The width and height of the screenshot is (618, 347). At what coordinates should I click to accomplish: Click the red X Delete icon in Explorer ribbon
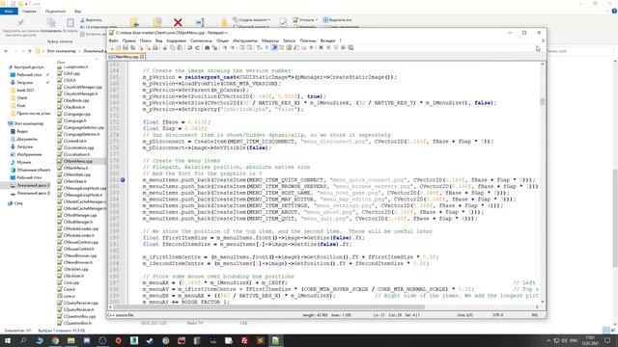[x=178, y=22]
